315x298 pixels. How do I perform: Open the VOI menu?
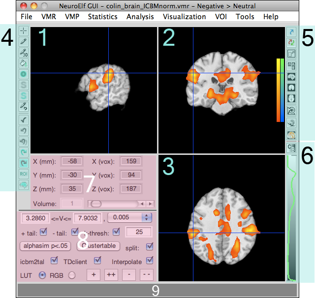[x=221, y=17]
